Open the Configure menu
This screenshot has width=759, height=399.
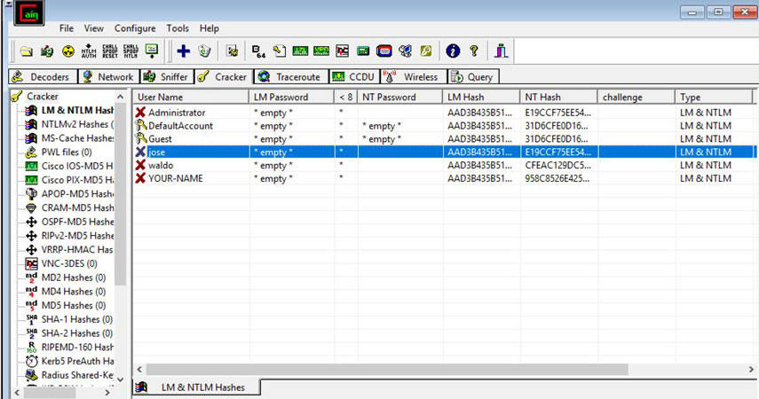click(135, 28)
